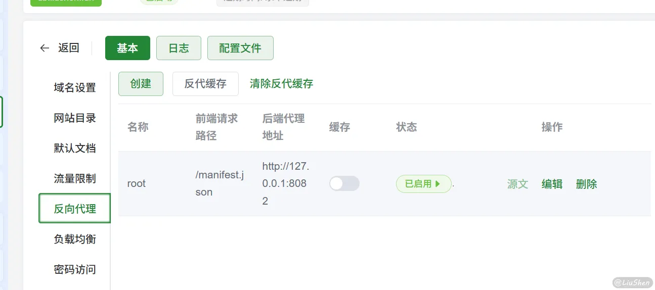Open the 配置文件 tab

coord(240,48)
